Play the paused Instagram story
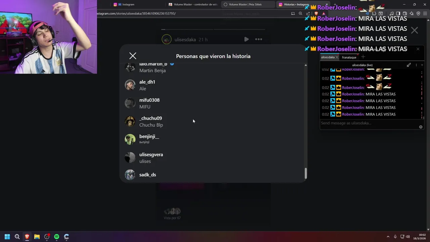Image resolution: width=430 pixels, height=242 pixels. (x=246, y=39)
